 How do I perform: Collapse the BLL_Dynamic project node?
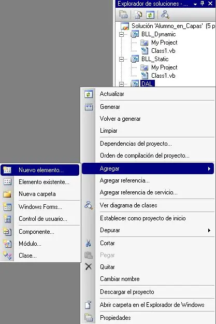122,34
